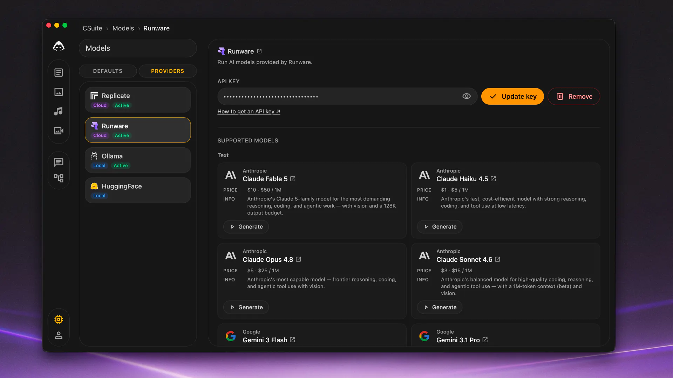Open How to get an API key link
This screenshot has width=673, height=378.
pyautogui.click(x=249, y=111)
